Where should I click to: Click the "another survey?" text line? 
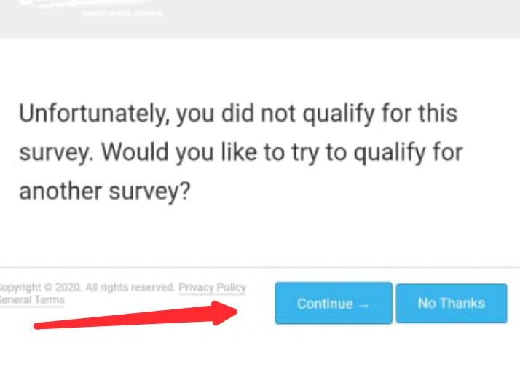click(105, 192)
